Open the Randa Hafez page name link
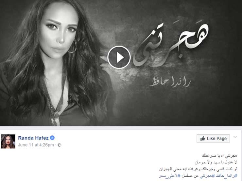This screenshot has height=181, width=242. pyautogui.click(x=33, y=138)
